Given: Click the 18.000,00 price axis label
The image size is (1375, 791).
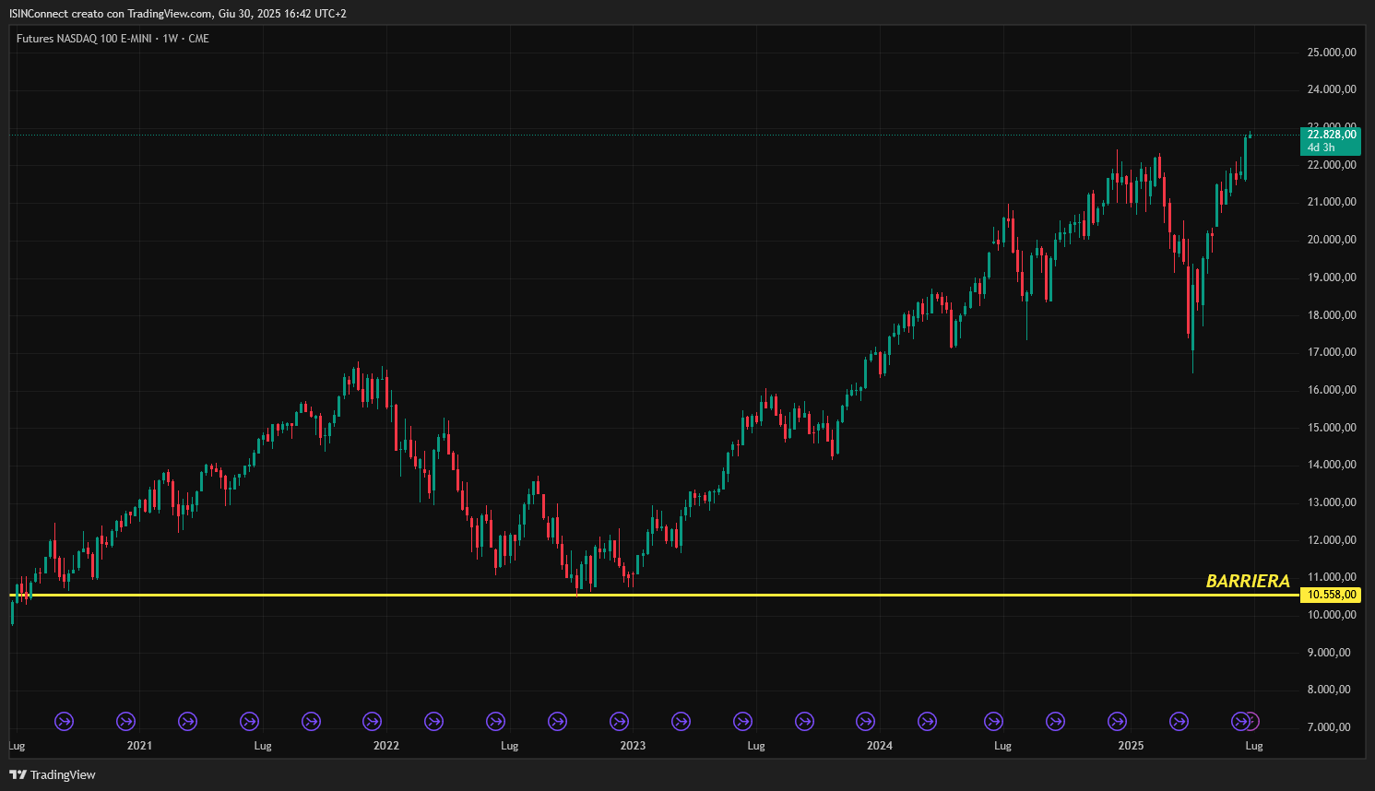Looking at the screenshot, I should click(1332, 315).
